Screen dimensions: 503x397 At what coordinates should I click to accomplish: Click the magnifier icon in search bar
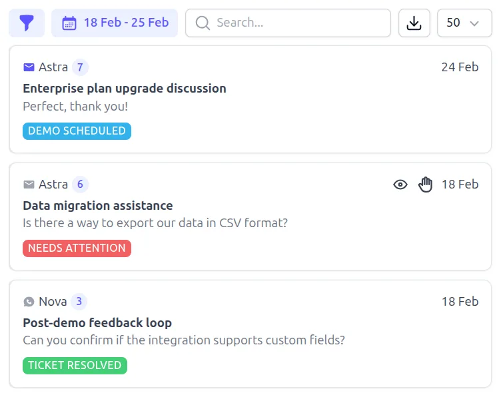[203, 23]
